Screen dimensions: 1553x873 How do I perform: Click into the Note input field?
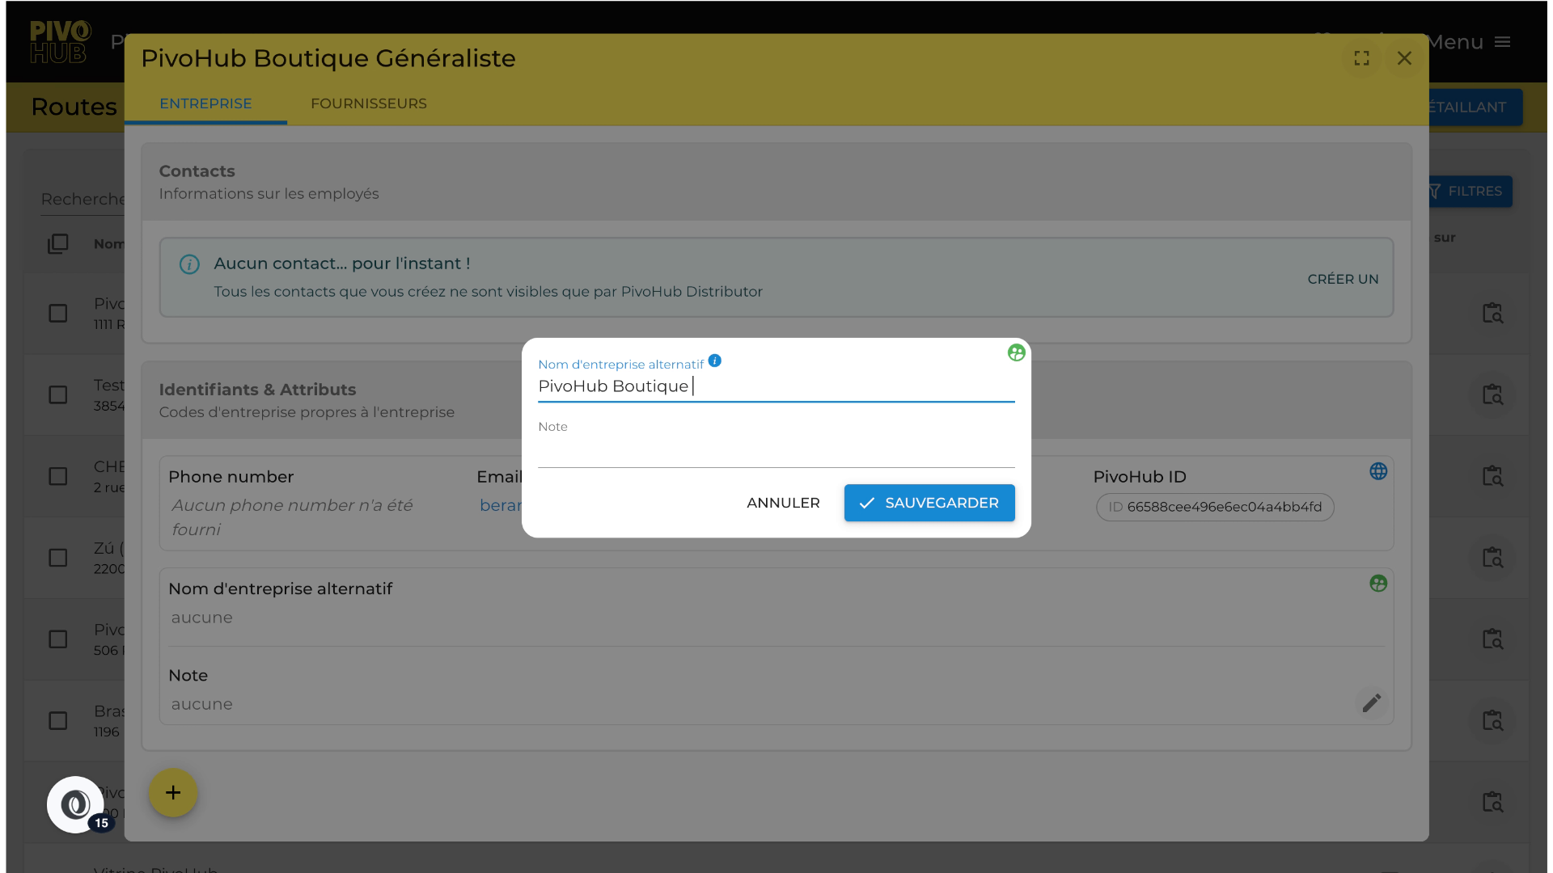[776, 453]
